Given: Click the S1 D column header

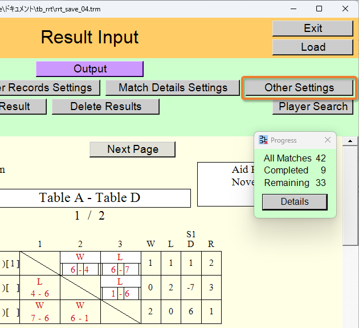Looking at the screenshot, I should point(191,239).
